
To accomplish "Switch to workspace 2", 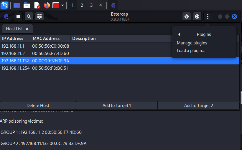I will [x=82, y=5].
